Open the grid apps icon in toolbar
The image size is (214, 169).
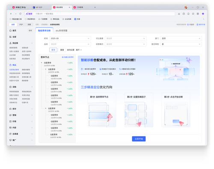tap(198, 14)
